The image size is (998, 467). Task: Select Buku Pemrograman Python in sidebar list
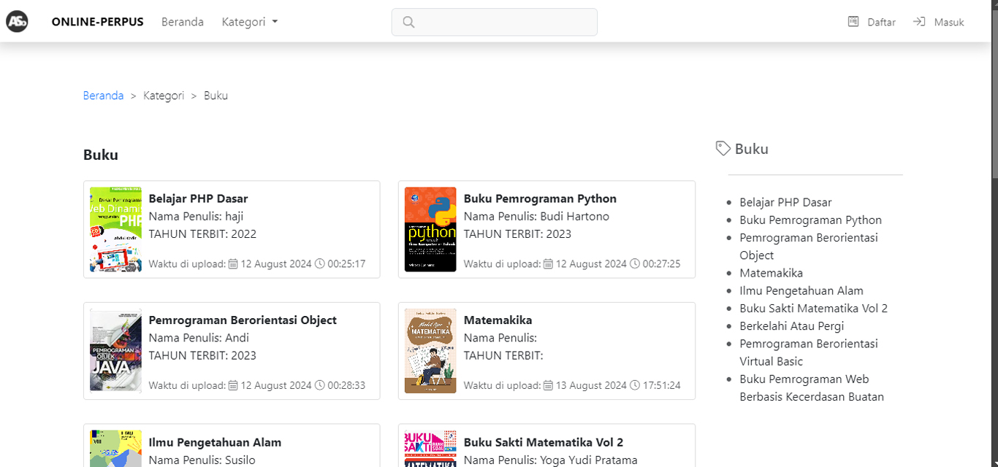[810, 220]
